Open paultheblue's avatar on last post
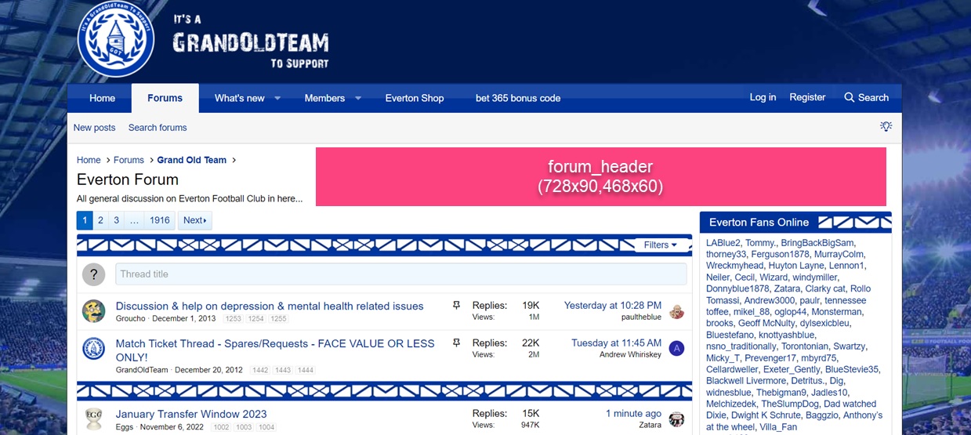The width and height of the screenshot is (971, 435). click(676, 311)
